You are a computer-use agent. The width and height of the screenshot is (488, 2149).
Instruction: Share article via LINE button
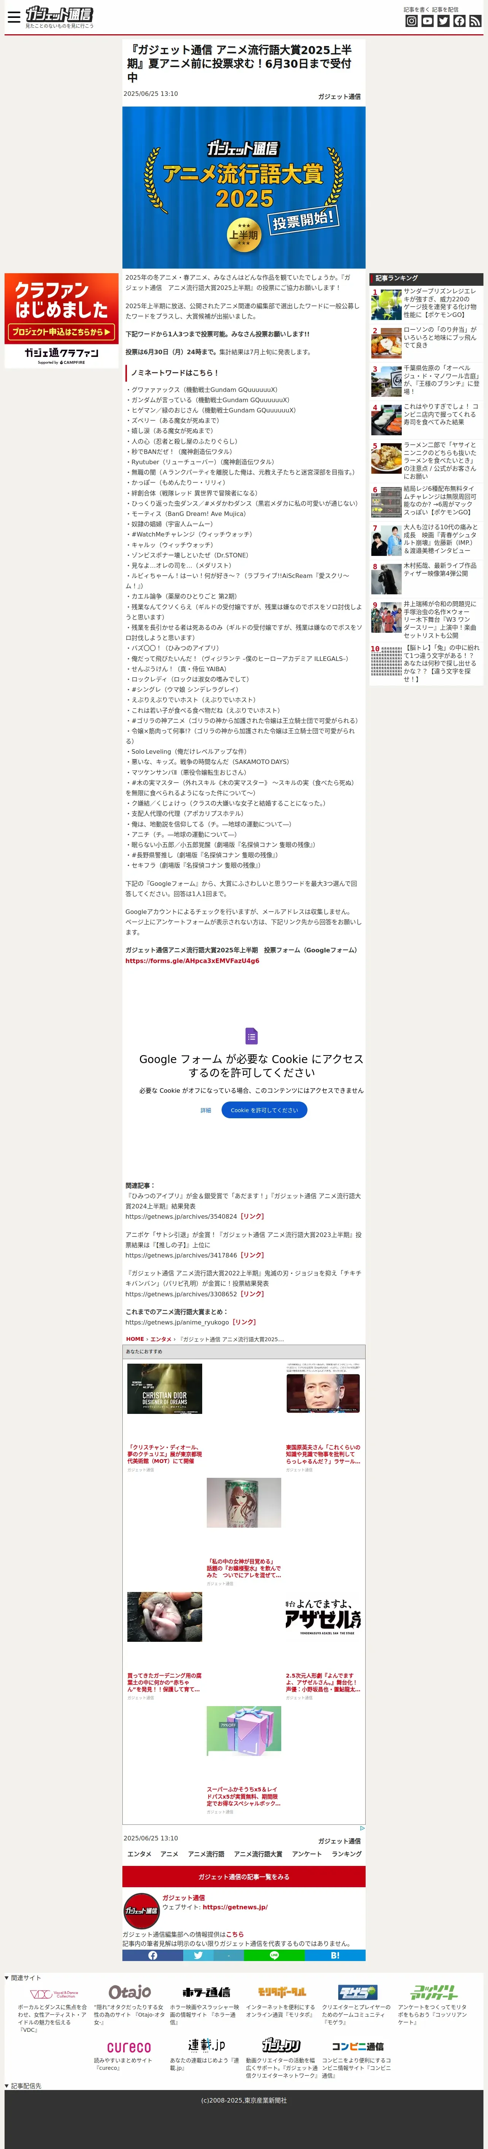274,1955
